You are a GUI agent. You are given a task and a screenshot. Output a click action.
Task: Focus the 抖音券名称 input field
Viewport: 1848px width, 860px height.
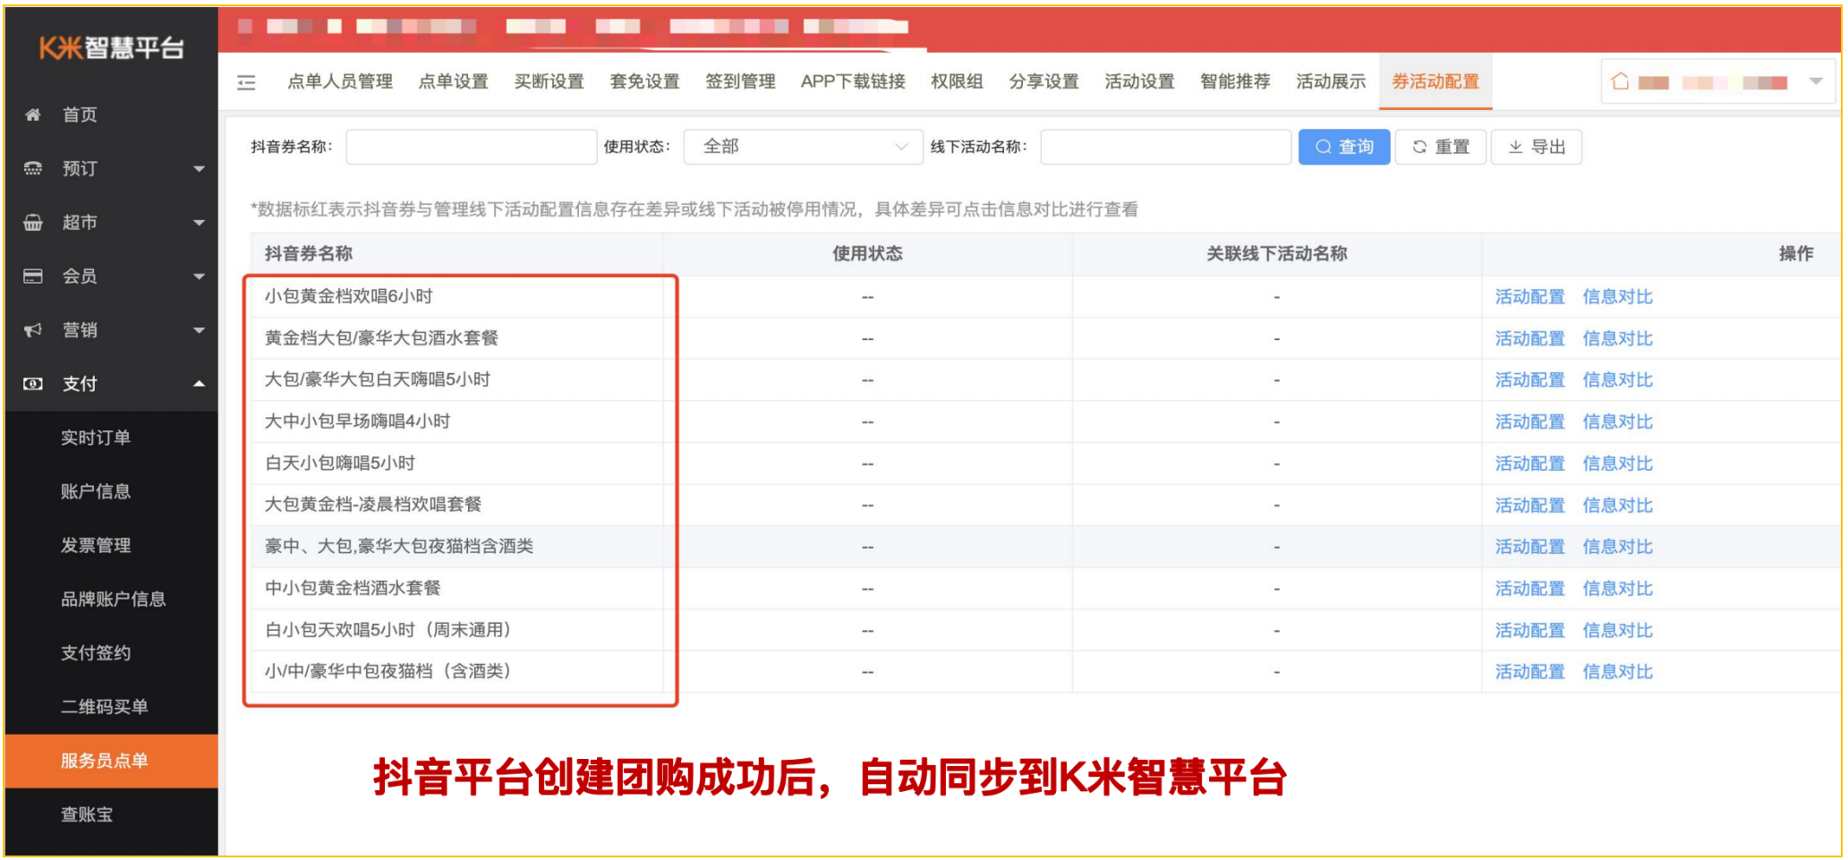(x=472, y=147)
